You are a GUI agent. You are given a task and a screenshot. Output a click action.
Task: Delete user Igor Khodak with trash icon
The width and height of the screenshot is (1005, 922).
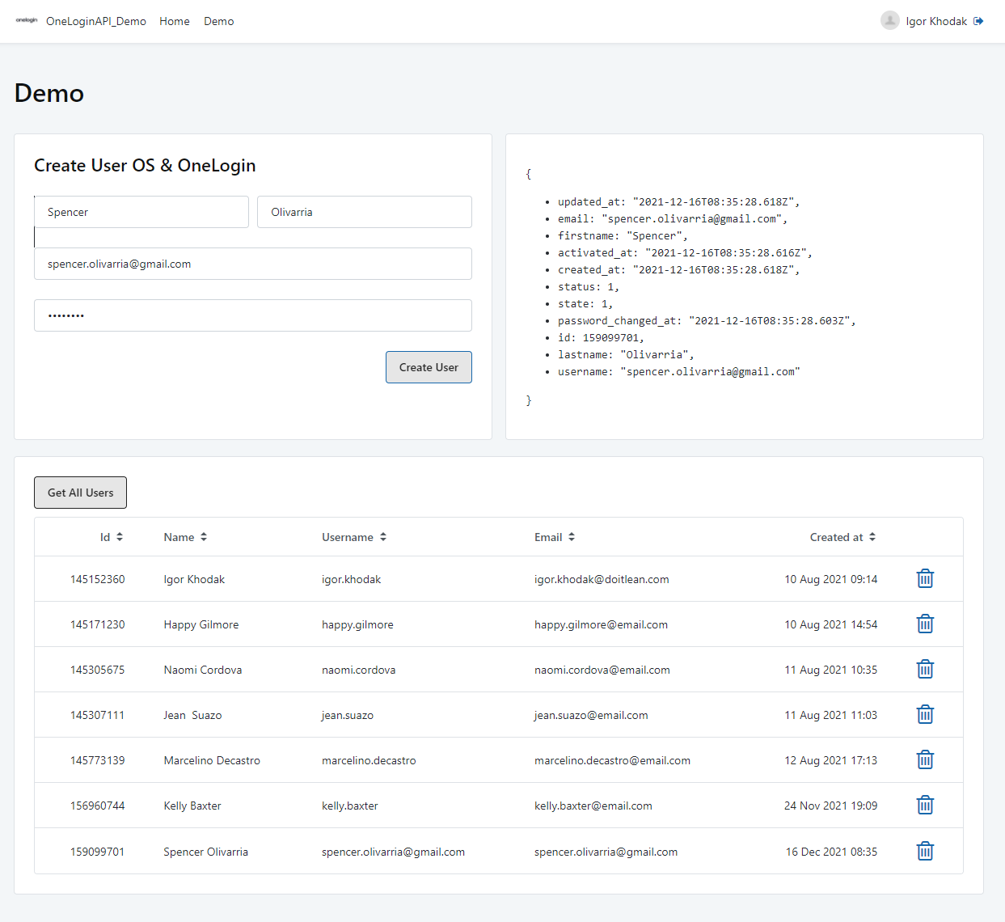[925, 578]
